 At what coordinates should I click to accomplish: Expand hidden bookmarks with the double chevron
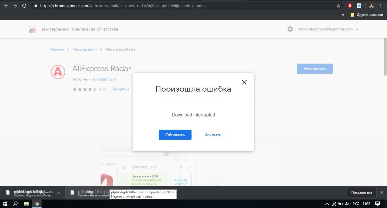pos(343,15)
